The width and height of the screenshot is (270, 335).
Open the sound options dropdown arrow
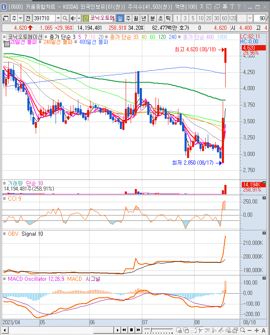[79, 18]
